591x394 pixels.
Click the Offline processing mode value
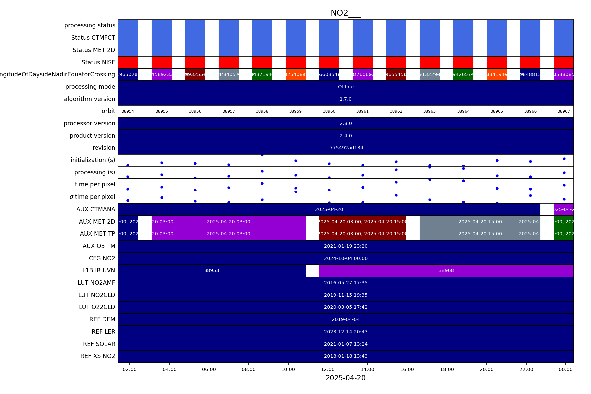point(345,87)
